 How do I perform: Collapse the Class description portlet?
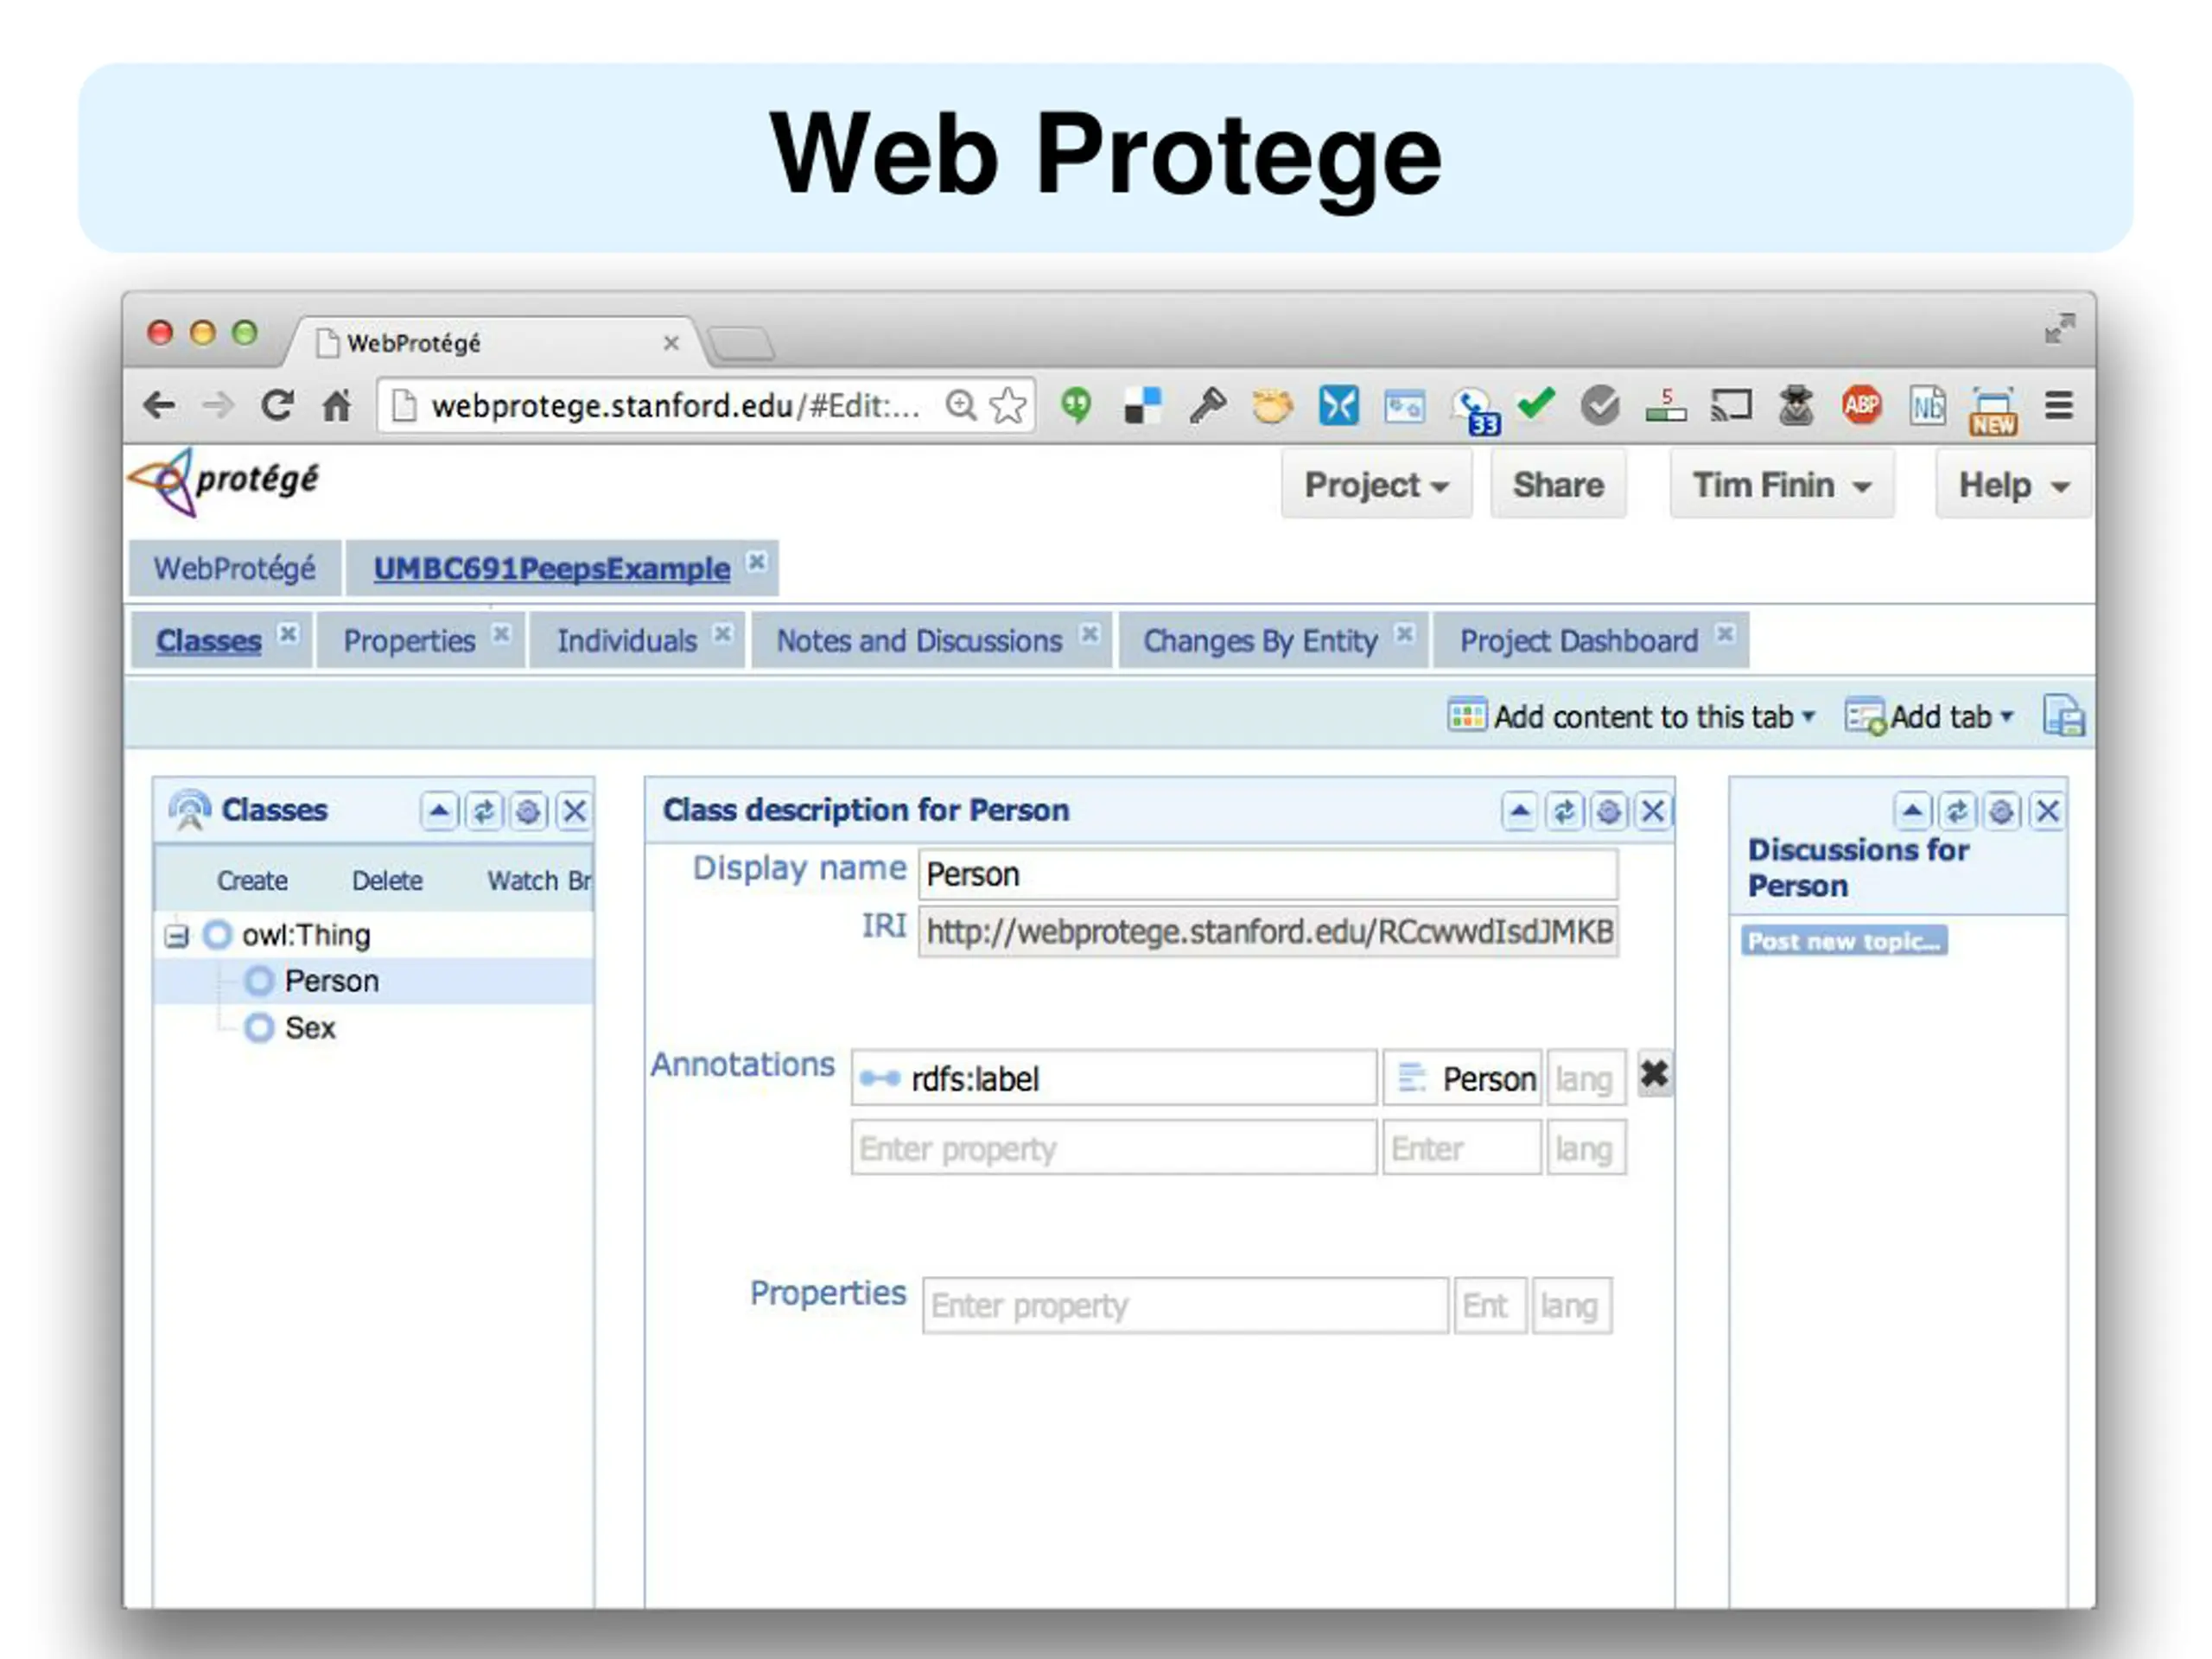pos(1519,811)
